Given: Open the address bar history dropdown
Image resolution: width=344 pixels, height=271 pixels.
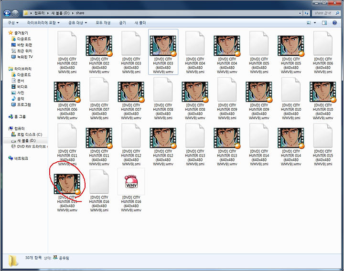Looking at the screenshot, I should [300, 13].
